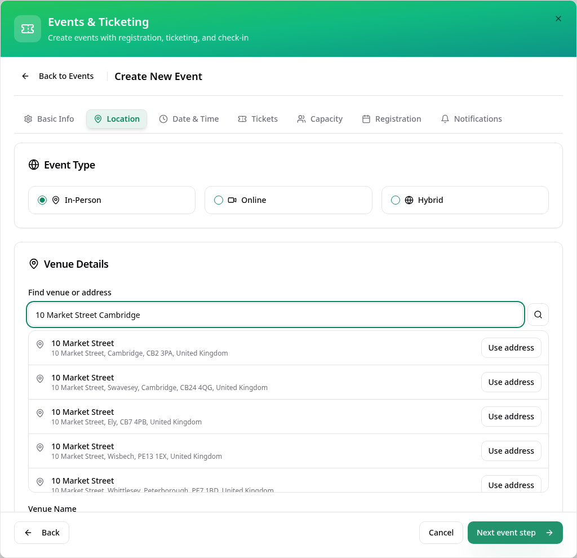
Task: Click the pin icon for the Ely result
Action: pyautogui.click(x=40, y=413)
